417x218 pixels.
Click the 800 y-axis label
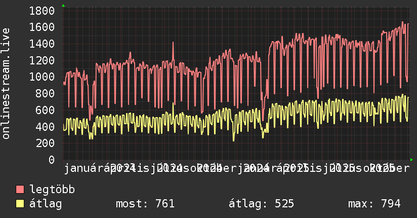point(45,94)
